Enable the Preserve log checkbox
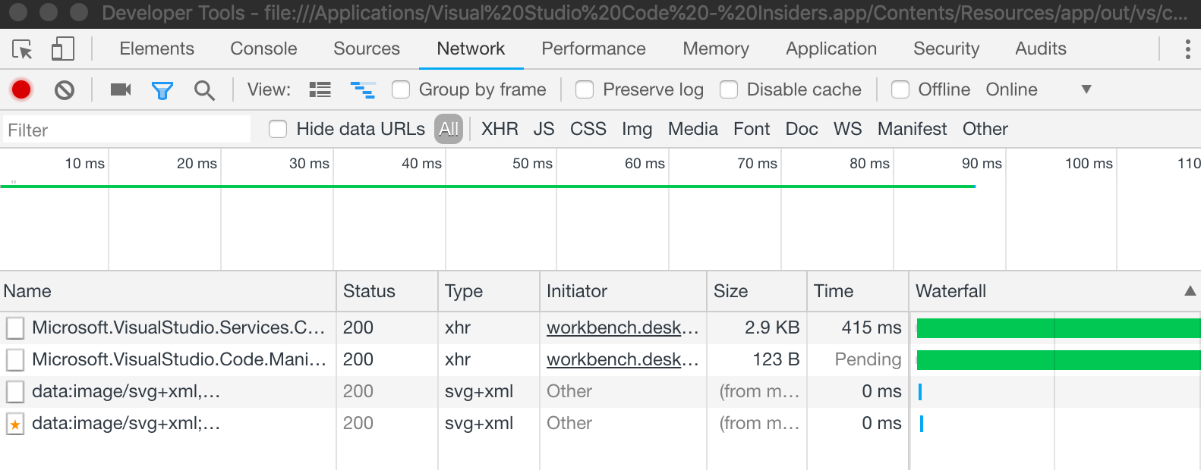1201x470 pixels. tap(585, 90)
